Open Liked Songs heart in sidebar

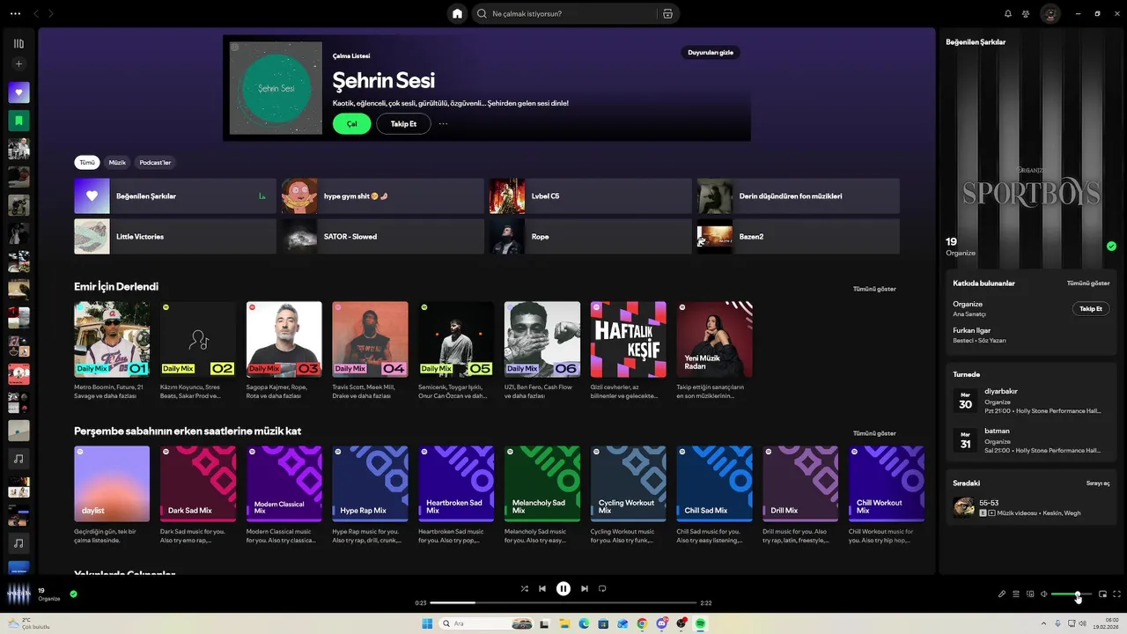point(18,92)
